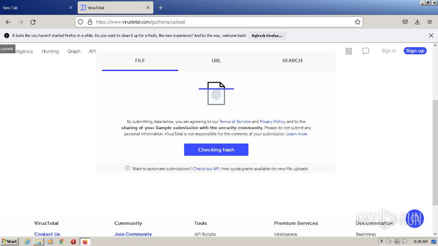Image resolution: width=438 pixels, height=246 pixels.
Task: Click the scrollbar down arrow
Action: tap(435, 234)
